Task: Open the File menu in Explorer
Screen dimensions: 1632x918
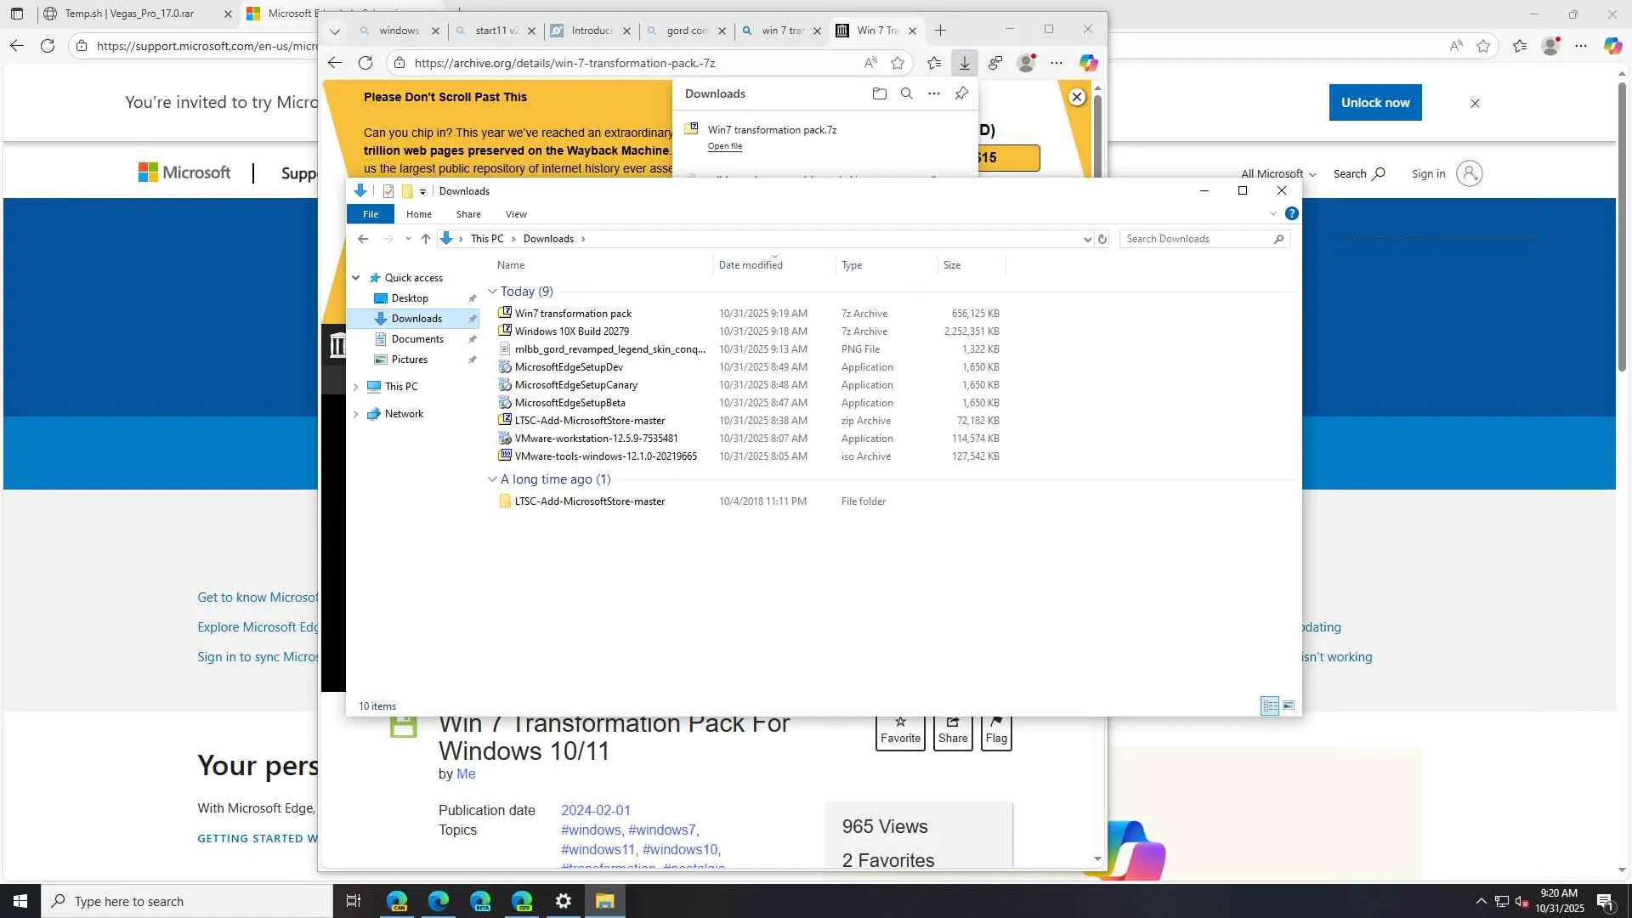Action: [371, 214]
